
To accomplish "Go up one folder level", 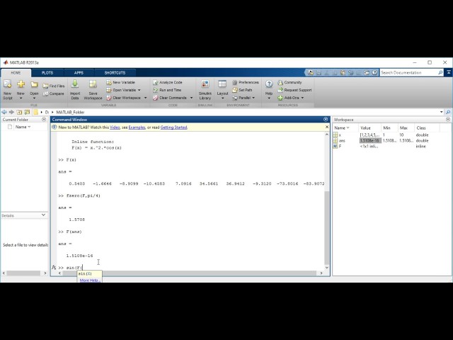I will (19, 112).
